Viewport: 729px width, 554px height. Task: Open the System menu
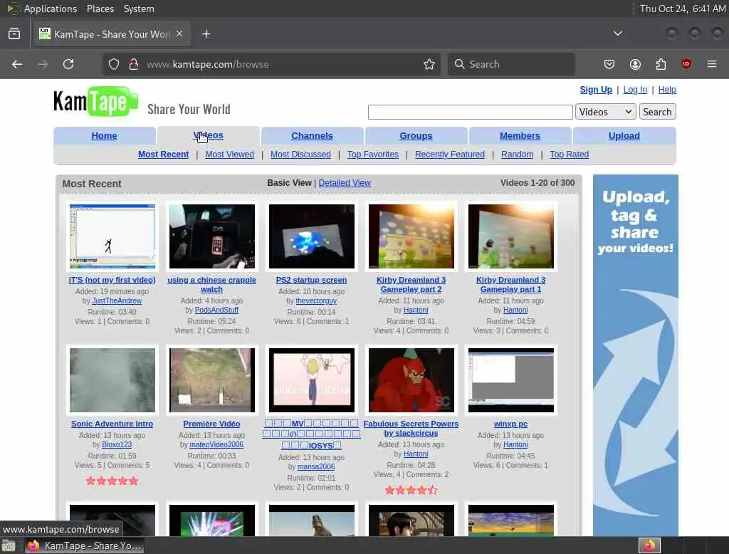139,9
